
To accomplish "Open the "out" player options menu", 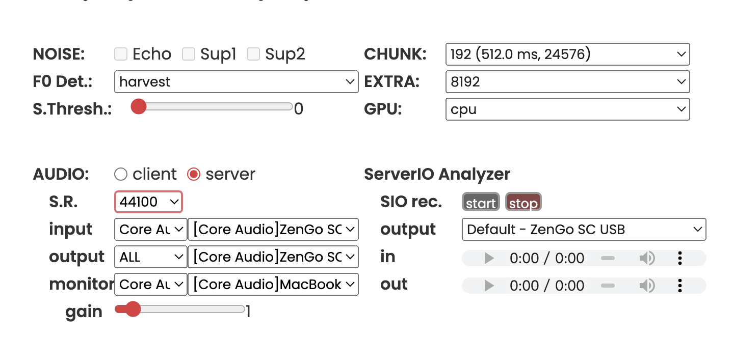I will [680, 286].
